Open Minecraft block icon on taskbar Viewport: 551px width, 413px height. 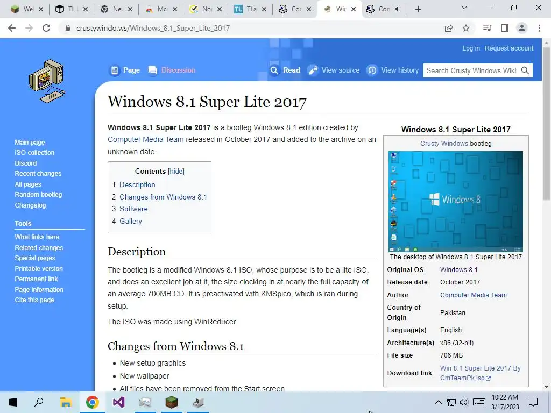coord(172,402)
